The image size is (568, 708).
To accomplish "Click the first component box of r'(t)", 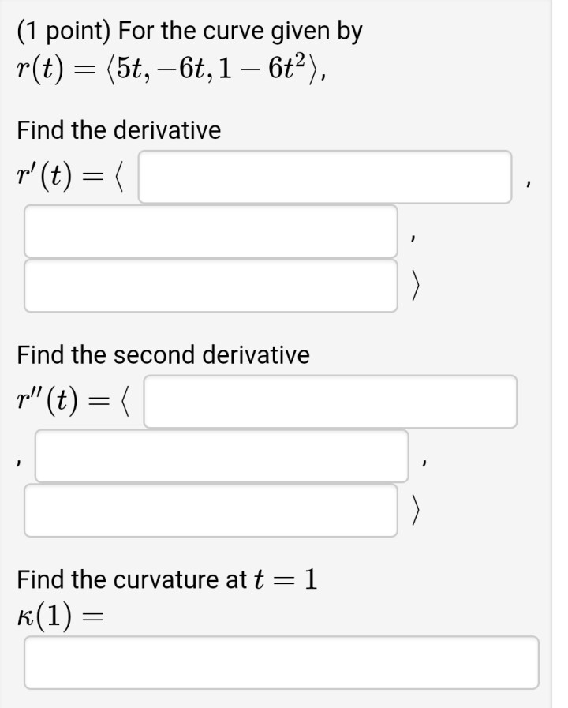I will [325, 177].
